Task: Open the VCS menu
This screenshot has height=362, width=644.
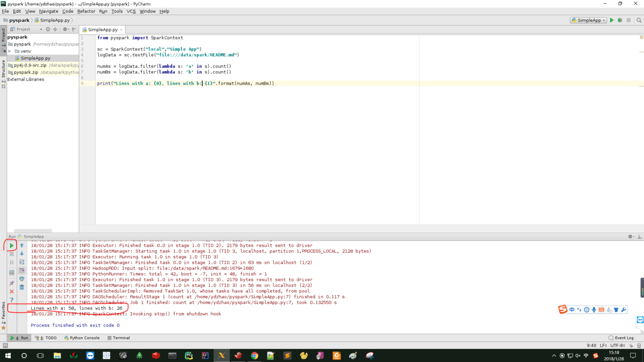Action: [x=131, y=11]
